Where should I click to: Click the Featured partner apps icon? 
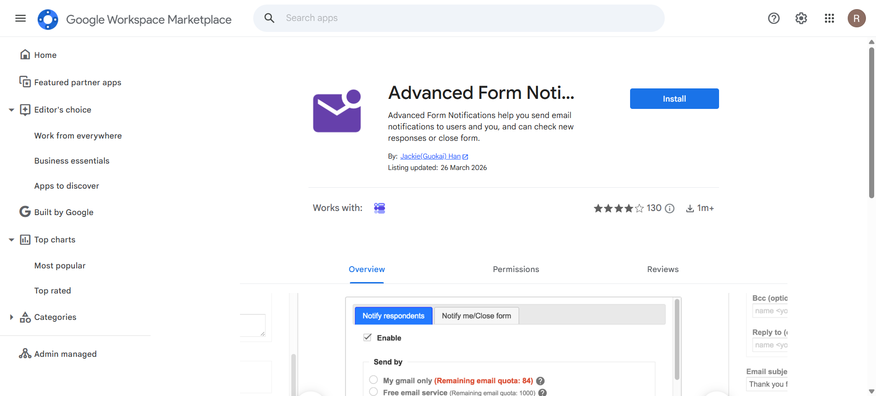click(x=25, y=82)
